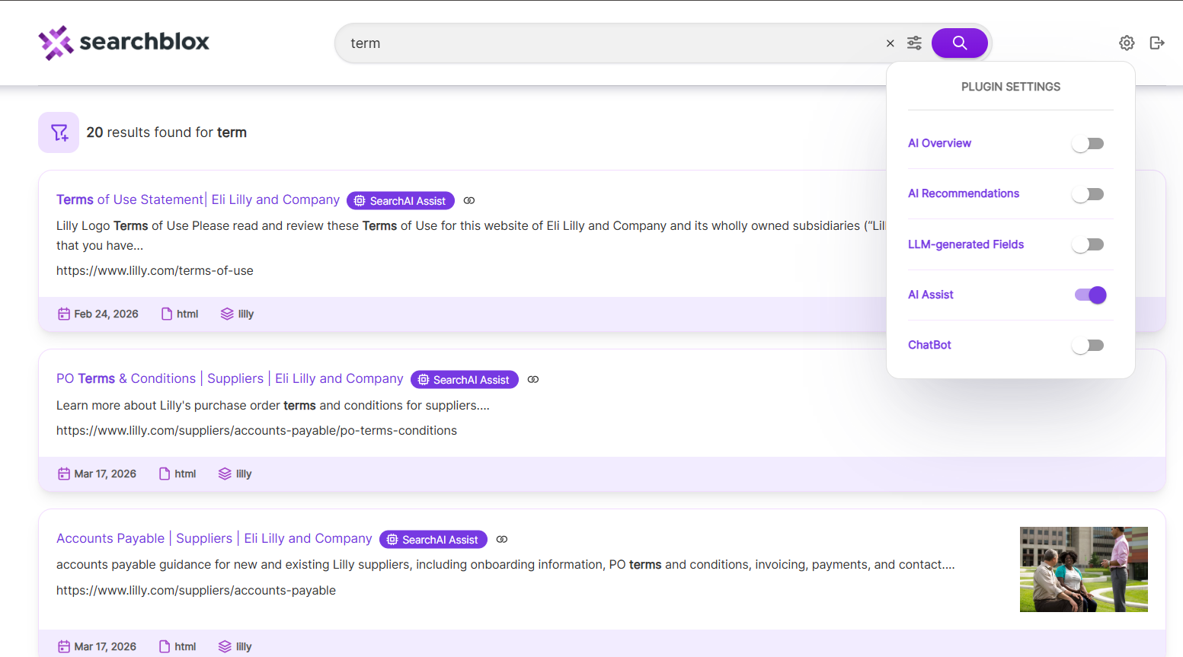Click SearchAI Assist on PO Terms result

pyautogui.click(x=465, y=380)
